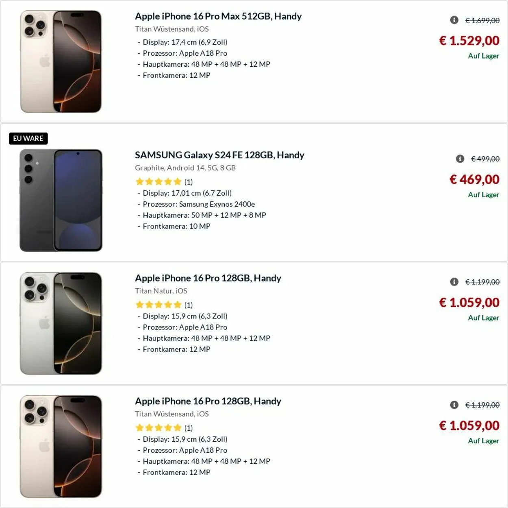508x508 pixels.
Task: Click star rating of Wüstensand iPhone 16 Pro 128GB
Action: (x=158, y=428)
